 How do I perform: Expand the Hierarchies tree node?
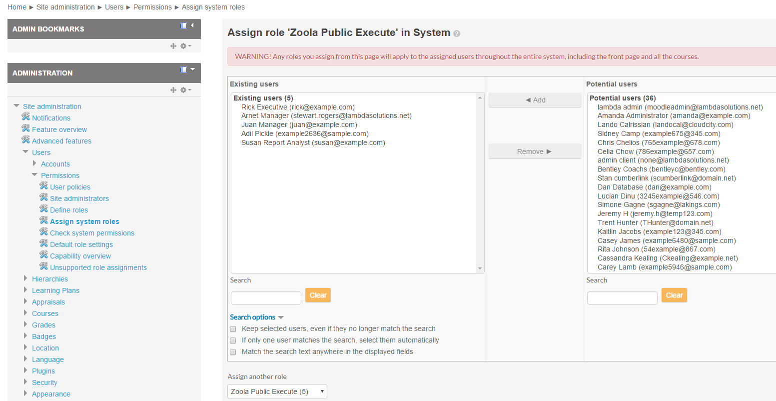pyautogui.click(x=26, y=278)
